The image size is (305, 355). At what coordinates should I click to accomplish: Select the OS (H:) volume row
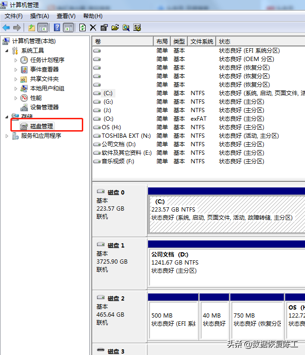(x=199, y=127)
